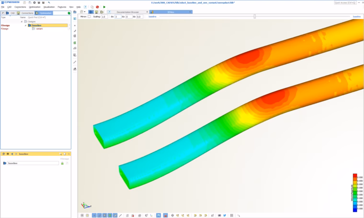Click the copy documents icon in menu row
The height and width of the screenshot is (218, 364).
click(x=92, y=7)
